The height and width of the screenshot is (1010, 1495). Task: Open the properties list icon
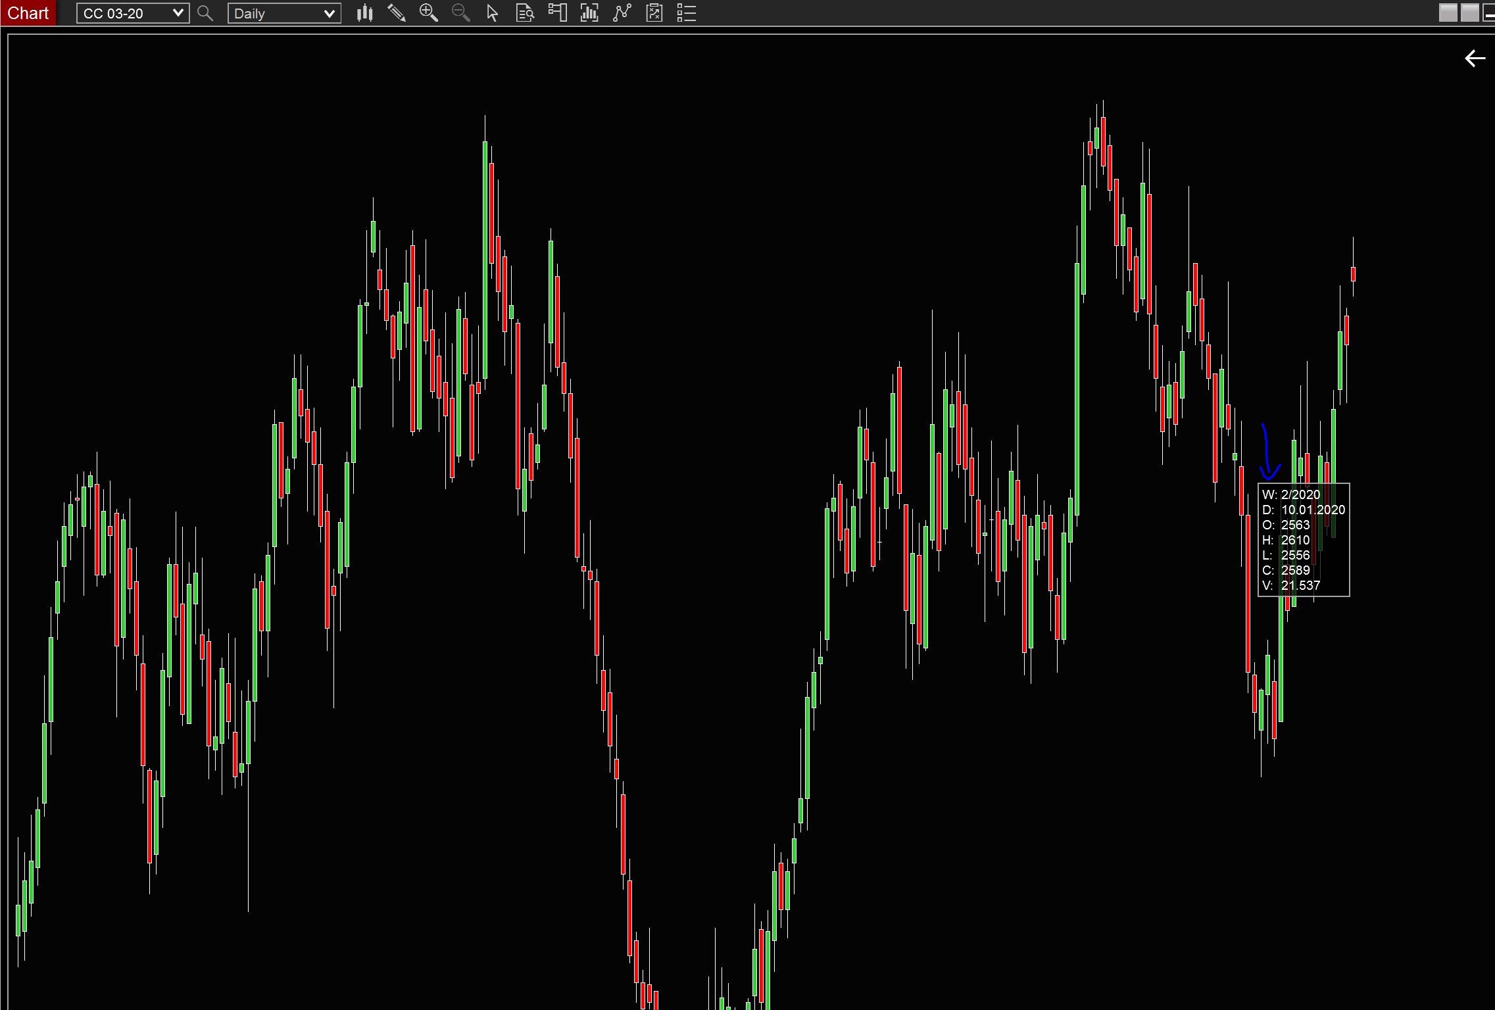pyautogui.click(x=686, y=13)
